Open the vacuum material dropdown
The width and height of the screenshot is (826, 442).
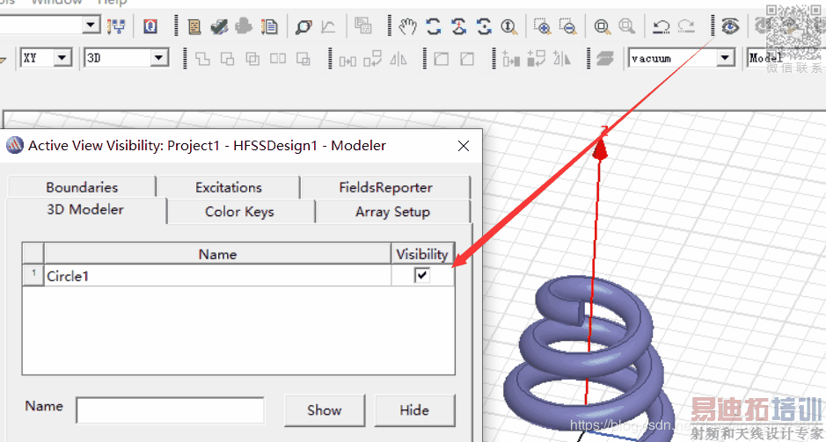726,58
